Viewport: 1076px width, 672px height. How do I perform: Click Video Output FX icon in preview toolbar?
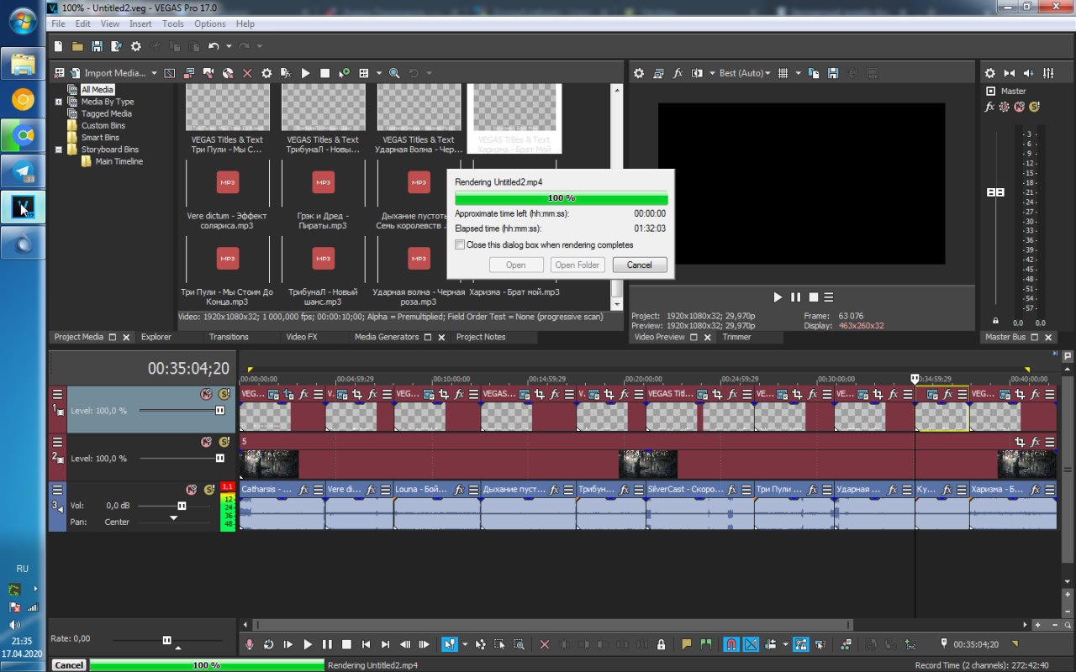[x=678, y=73]
